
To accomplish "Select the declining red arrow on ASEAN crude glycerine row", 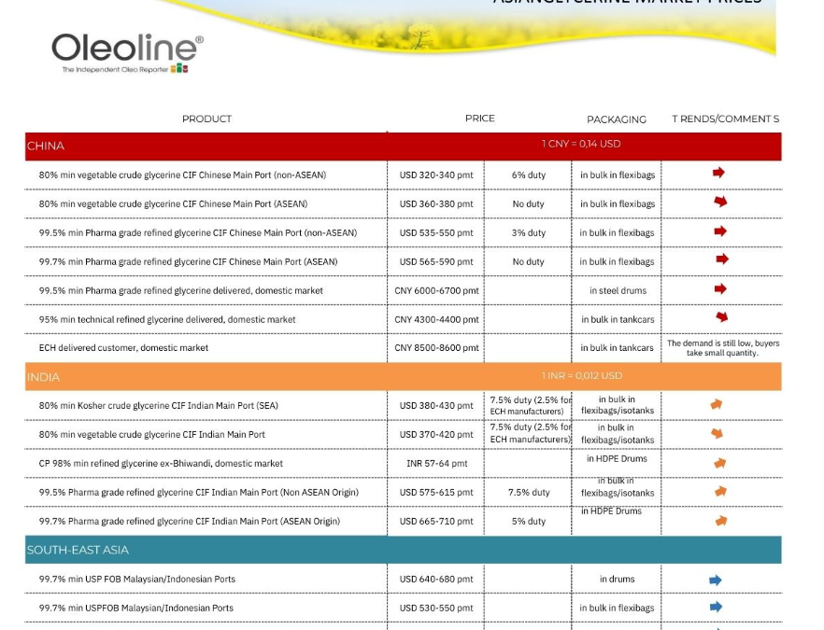I will pos(717,203).
